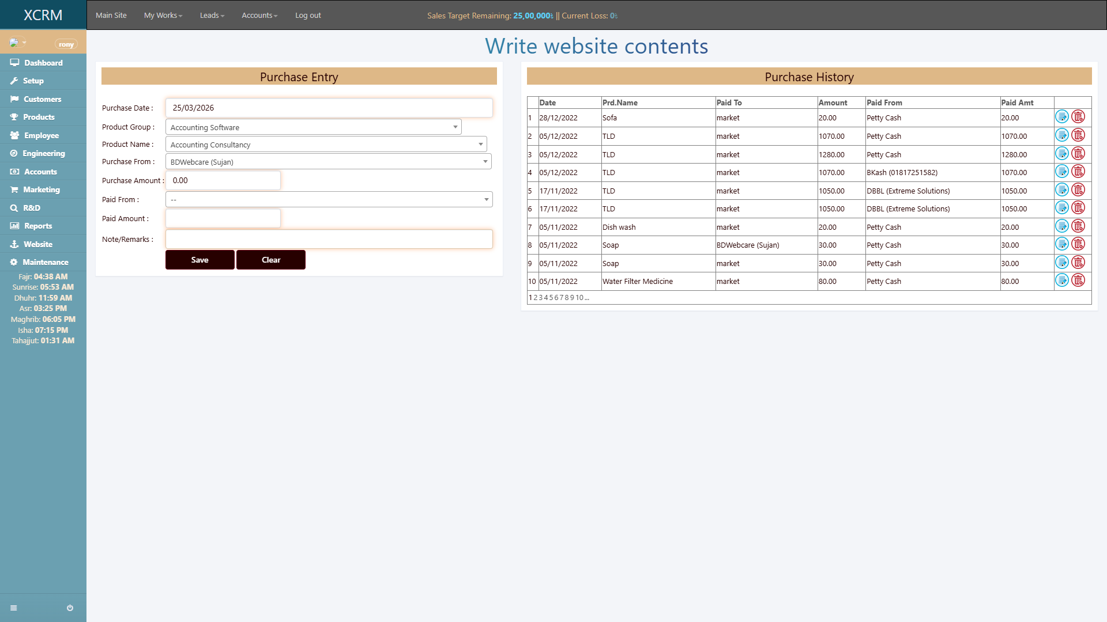The height and width of the screenshot is (622, 1107).
Task: Click the Maintenance gear icon
Action: pyautogui.click(x=13, y=262)
